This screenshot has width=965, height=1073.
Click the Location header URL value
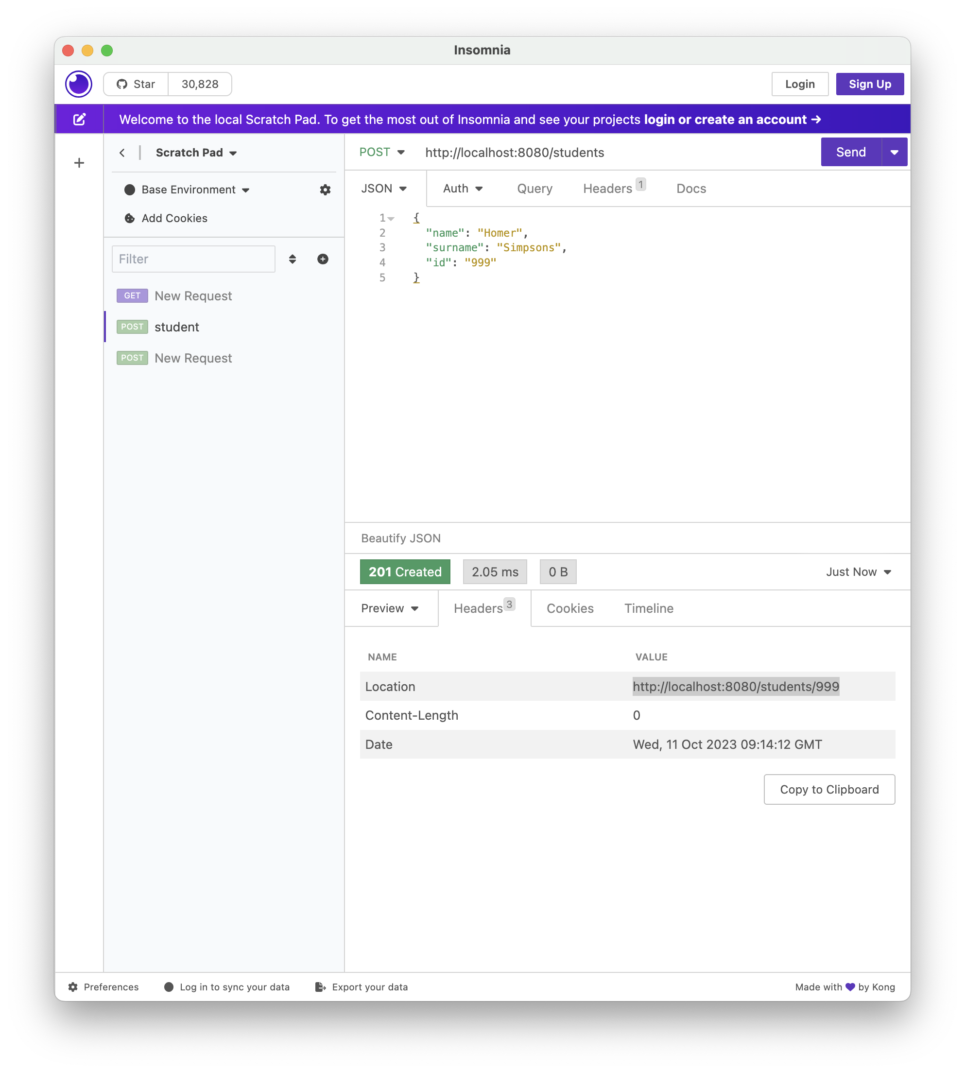(x=736, y=687)
